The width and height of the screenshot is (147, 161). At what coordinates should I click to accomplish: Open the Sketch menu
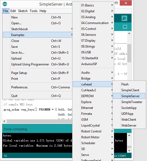coord(23,11)
